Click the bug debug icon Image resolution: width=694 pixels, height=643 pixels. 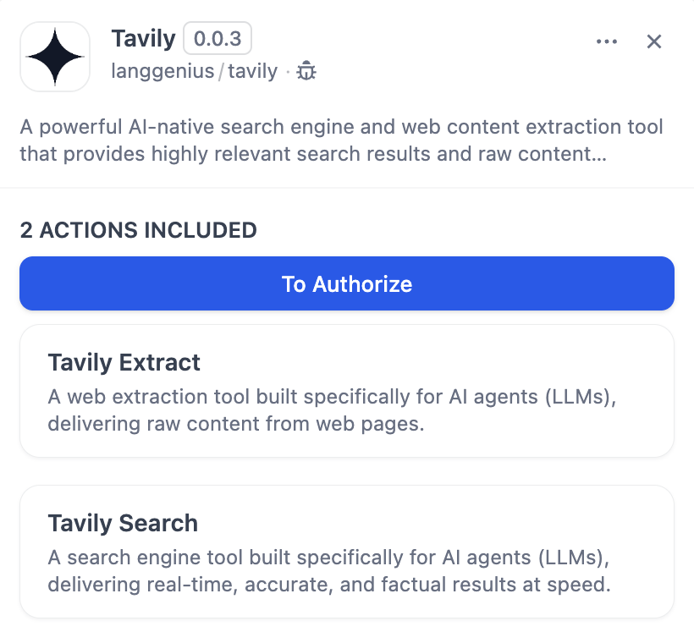306,71
